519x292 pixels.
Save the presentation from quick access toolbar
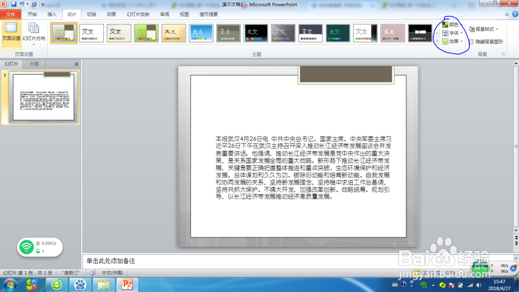tap(13, 4)
